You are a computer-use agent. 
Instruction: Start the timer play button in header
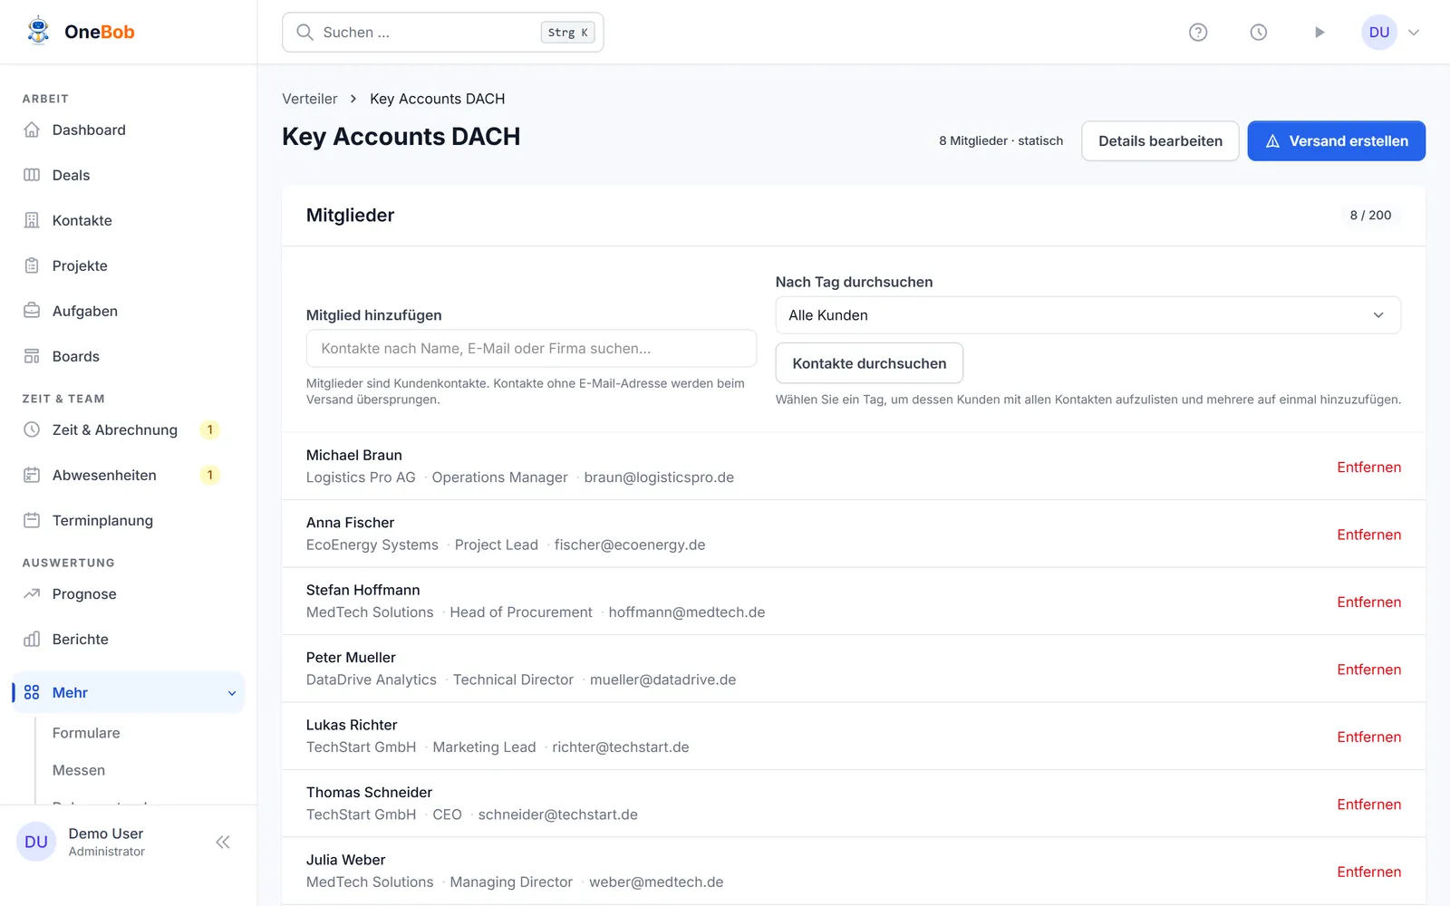(x=1319, y=33)
